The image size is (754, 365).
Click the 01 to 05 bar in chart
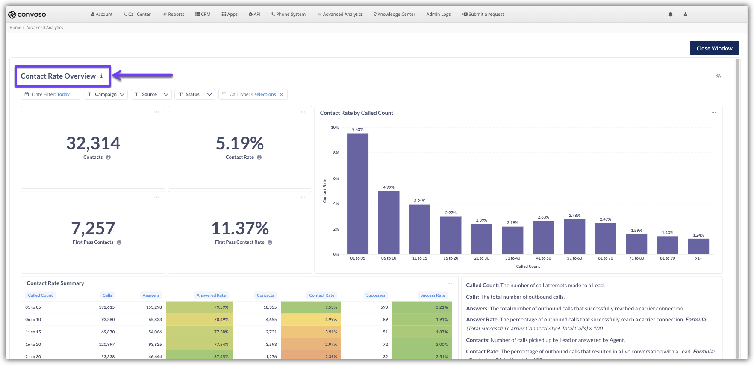[x=358, y=194]
